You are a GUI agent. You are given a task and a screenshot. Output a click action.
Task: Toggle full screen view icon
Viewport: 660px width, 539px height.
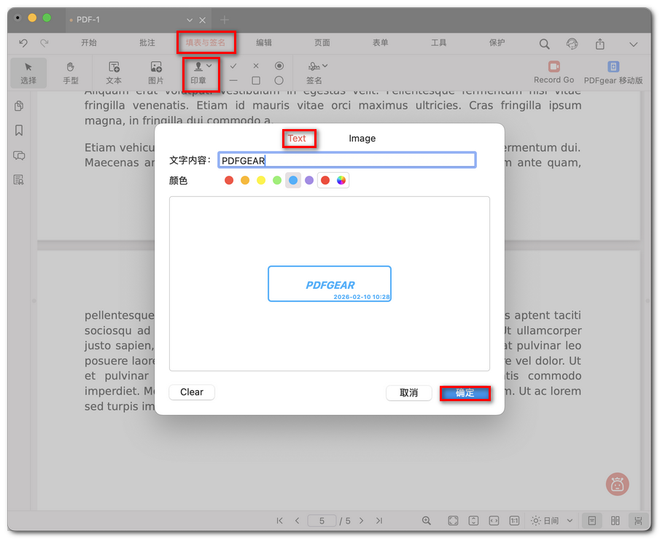click(453, 521)
